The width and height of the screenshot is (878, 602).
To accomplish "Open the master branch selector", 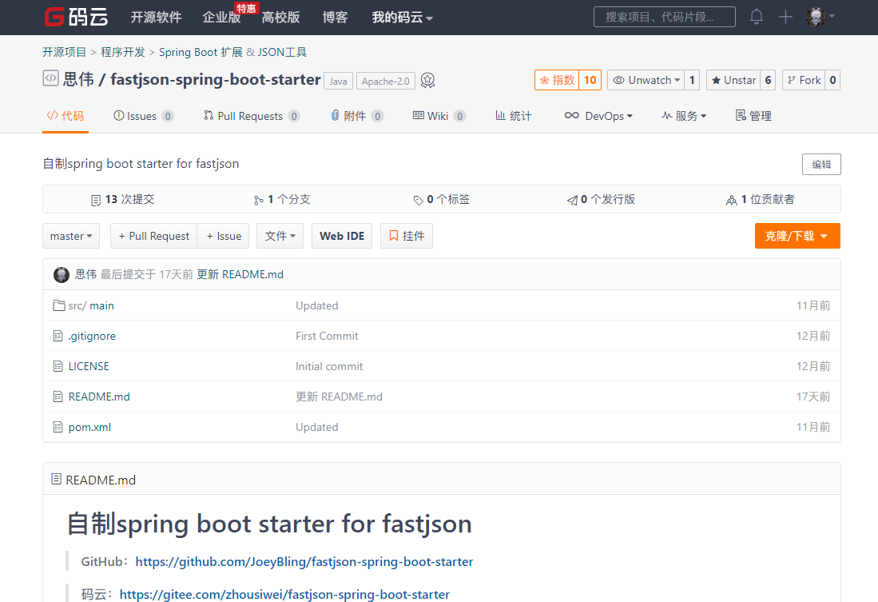I will click(x=71, y=236).
